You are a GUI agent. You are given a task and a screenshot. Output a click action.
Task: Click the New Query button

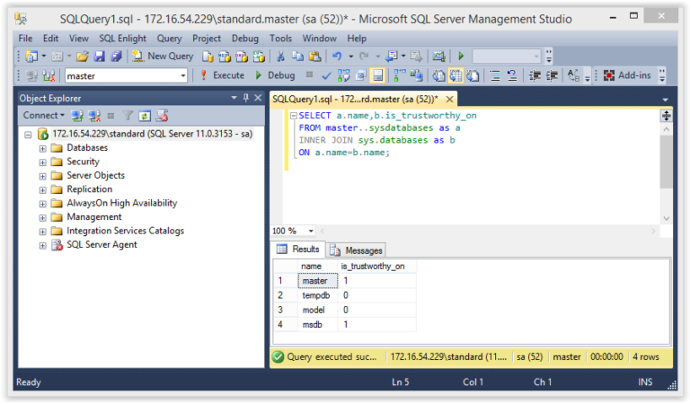[x=163, y=56]
